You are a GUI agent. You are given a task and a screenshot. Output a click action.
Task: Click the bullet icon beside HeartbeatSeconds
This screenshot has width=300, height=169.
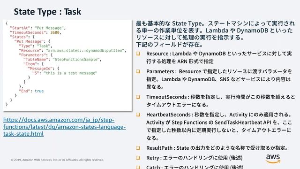pos(138,115)
